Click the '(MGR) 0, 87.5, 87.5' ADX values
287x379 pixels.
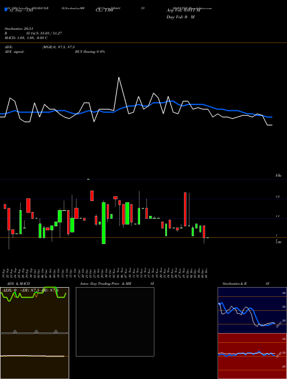coord(58,47)
